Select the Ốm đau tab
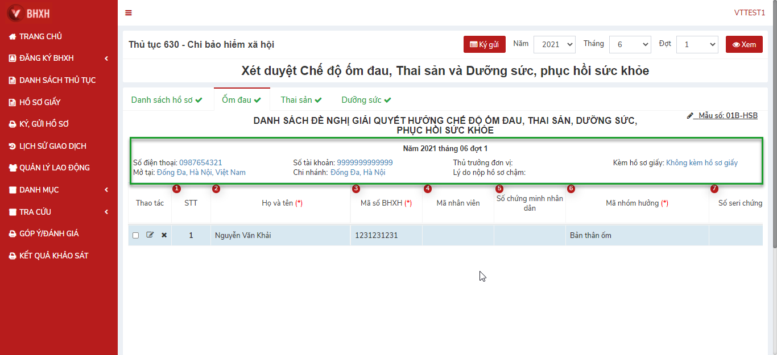This screenshot has width=777, height=355. pyautogui.click(x=242, y=100)
